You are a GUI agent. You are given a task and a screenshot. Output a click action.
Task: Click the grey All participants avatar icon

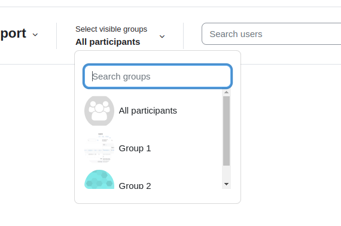[99, 111]
